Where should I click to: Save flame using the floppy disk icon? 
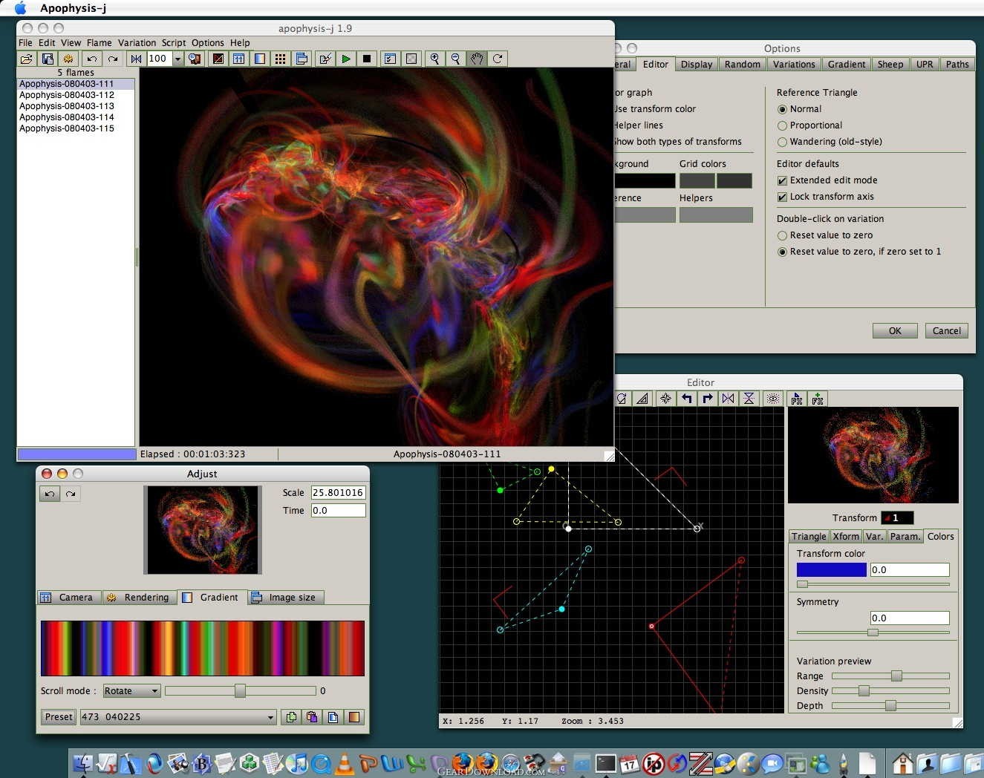[x=48, y=59]
